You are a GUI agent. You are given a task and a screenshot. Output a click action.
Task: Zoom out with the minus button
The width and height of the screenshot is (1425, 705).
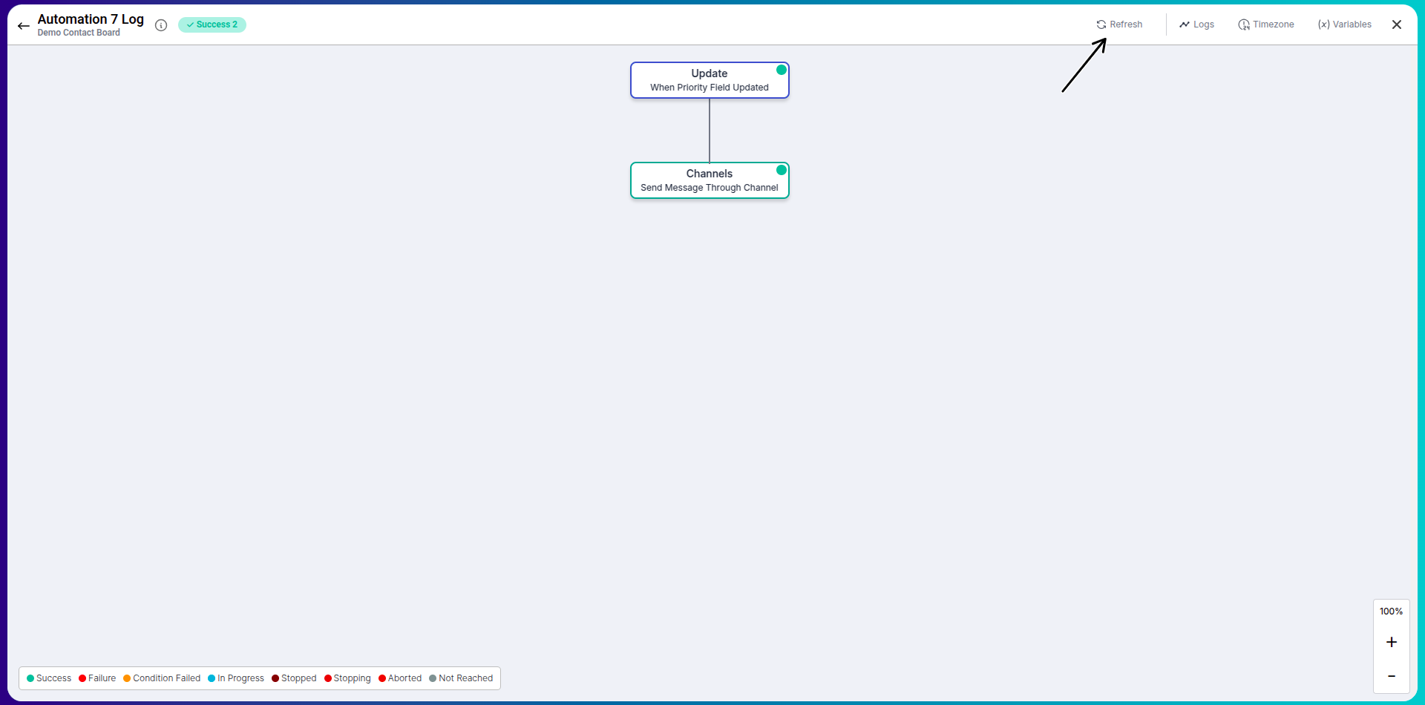pos(1392,676)
